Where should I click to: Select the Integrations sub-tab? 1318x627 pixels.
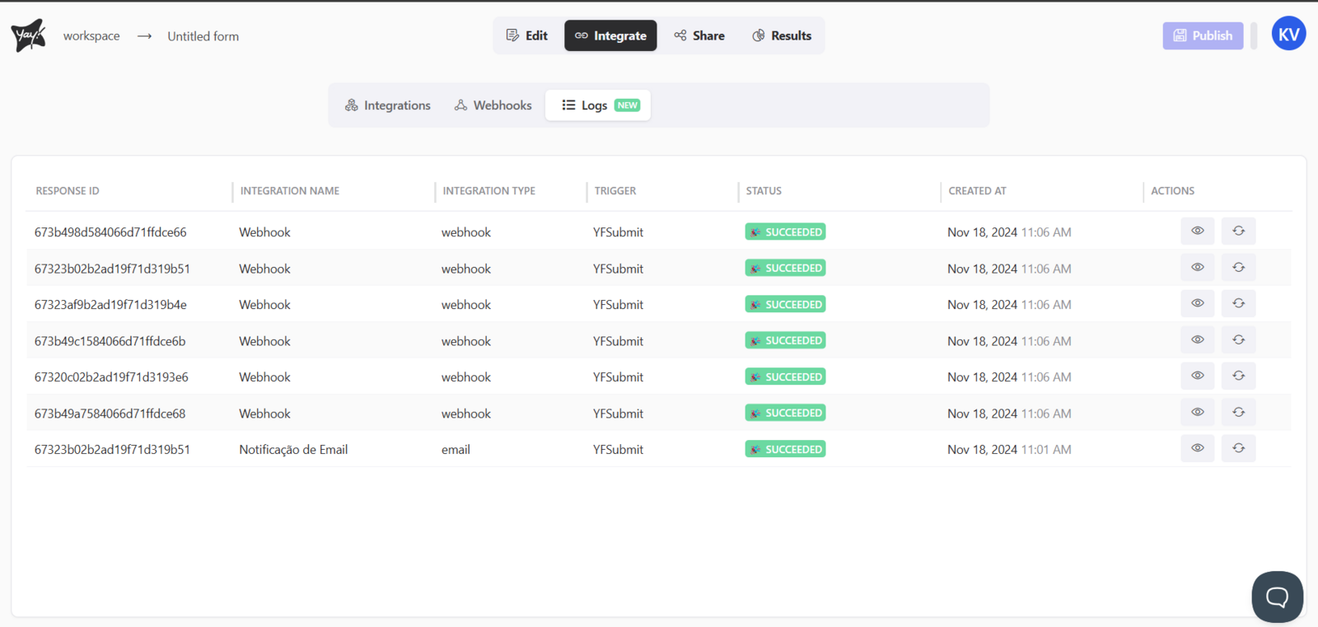coord(388,105)
